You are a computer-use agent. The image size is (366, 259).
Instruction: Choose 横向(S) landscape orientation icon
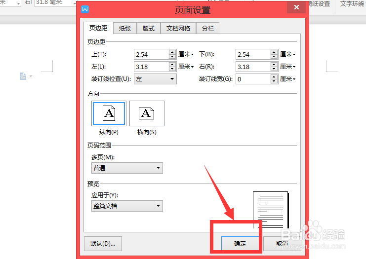tap(147, 113)
